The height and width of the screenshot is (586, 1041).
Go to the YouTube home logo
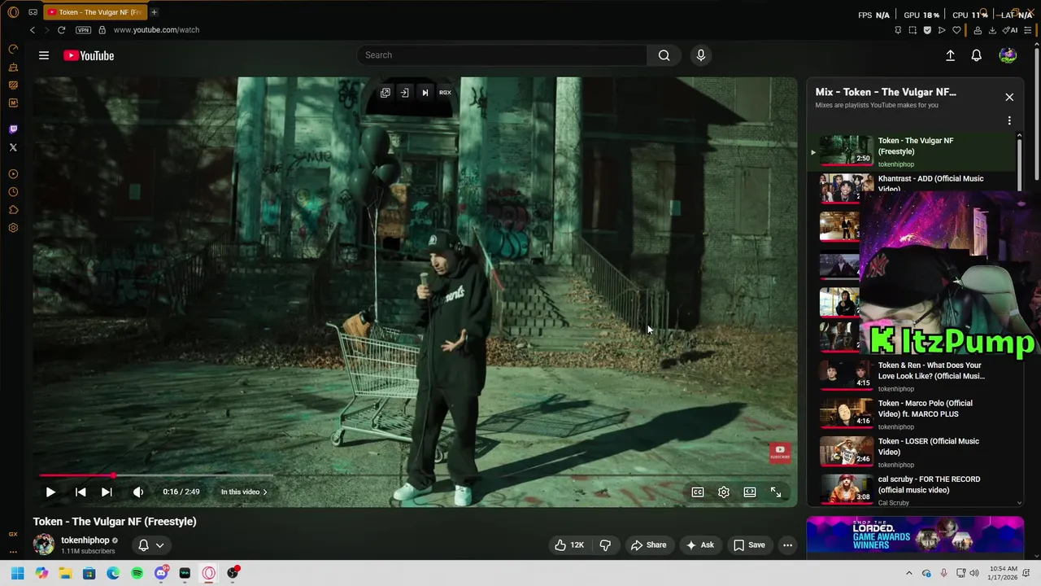coord(89,55)
